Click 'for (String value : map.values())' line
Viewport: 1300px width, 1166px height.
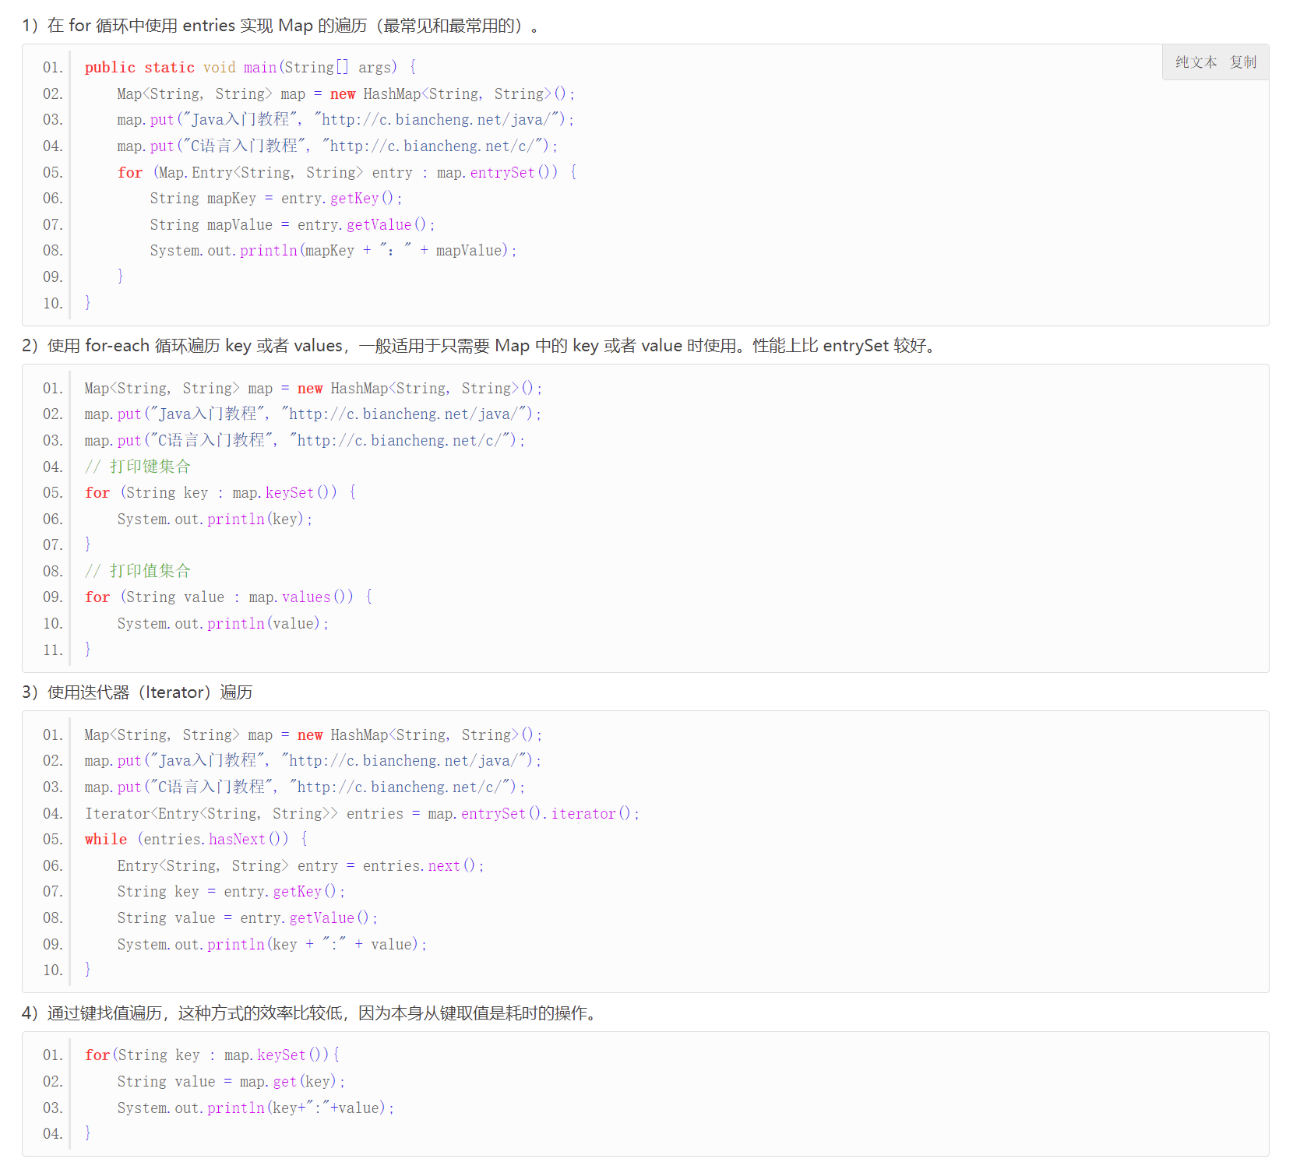229,597
